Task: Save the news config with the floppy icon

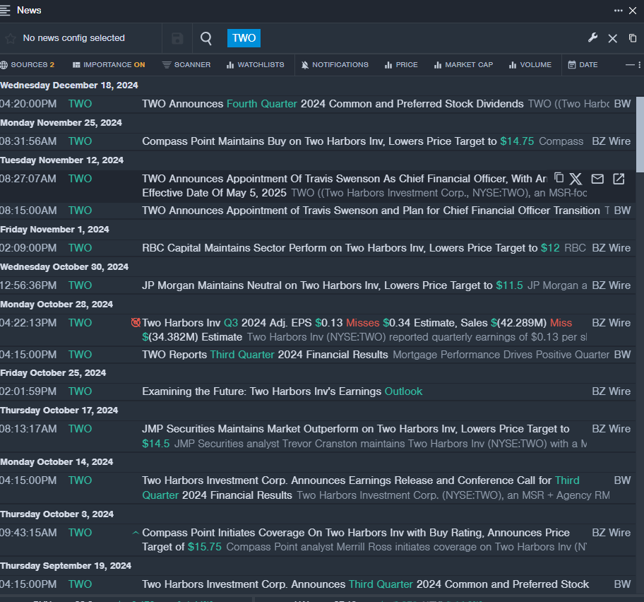Action: pos(177,38)
